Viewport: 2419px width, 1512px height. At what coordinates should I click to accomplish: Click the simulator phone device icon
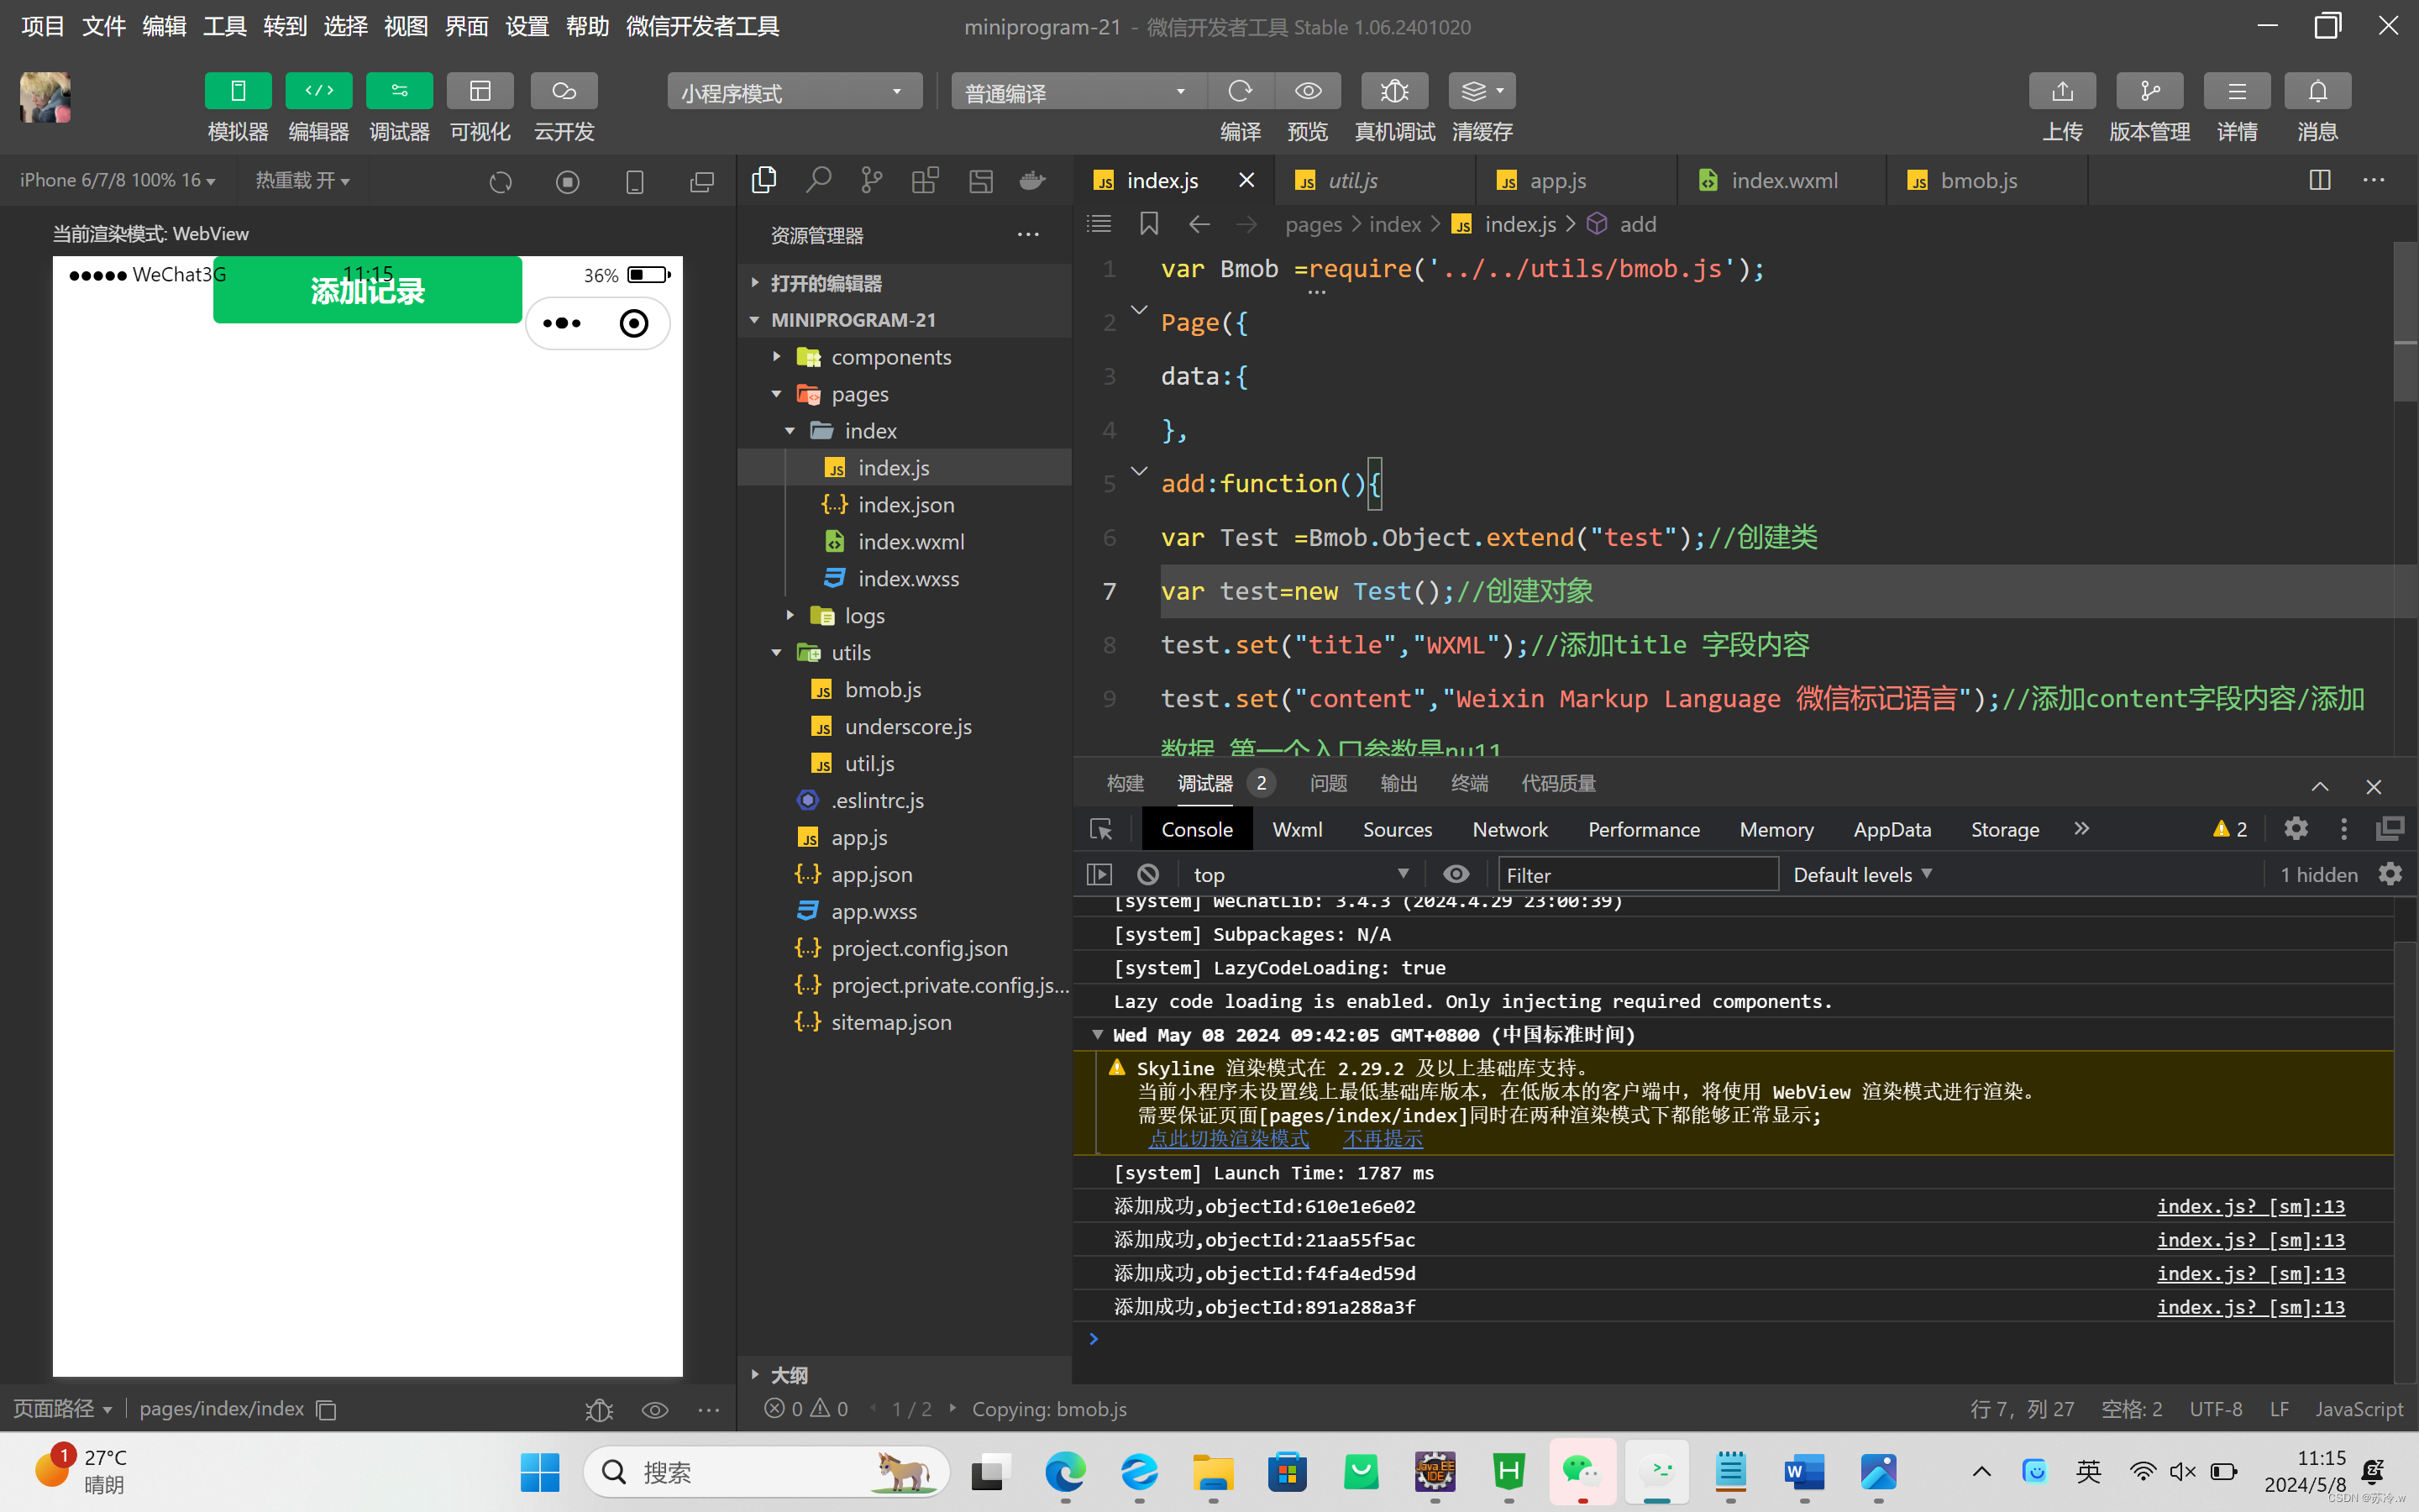[635, 182]
